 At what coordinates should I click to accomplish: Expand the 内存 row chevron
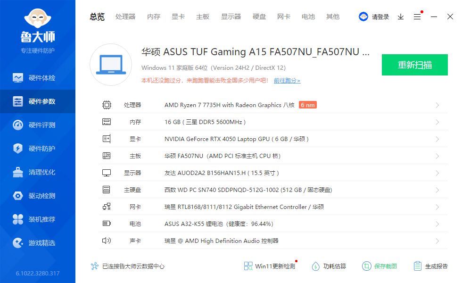click(437, 122)
